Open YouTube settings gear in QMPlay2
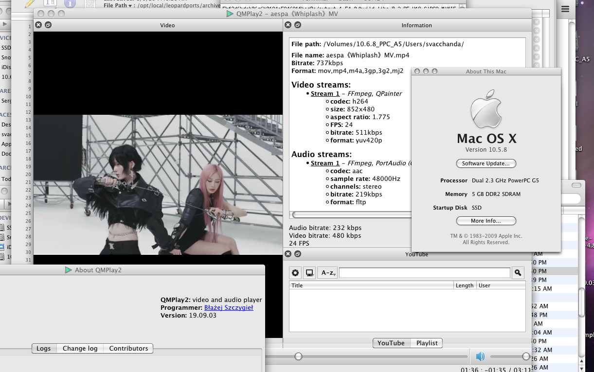This screenshot has height=372, width=594. click(x=295, y=273)
